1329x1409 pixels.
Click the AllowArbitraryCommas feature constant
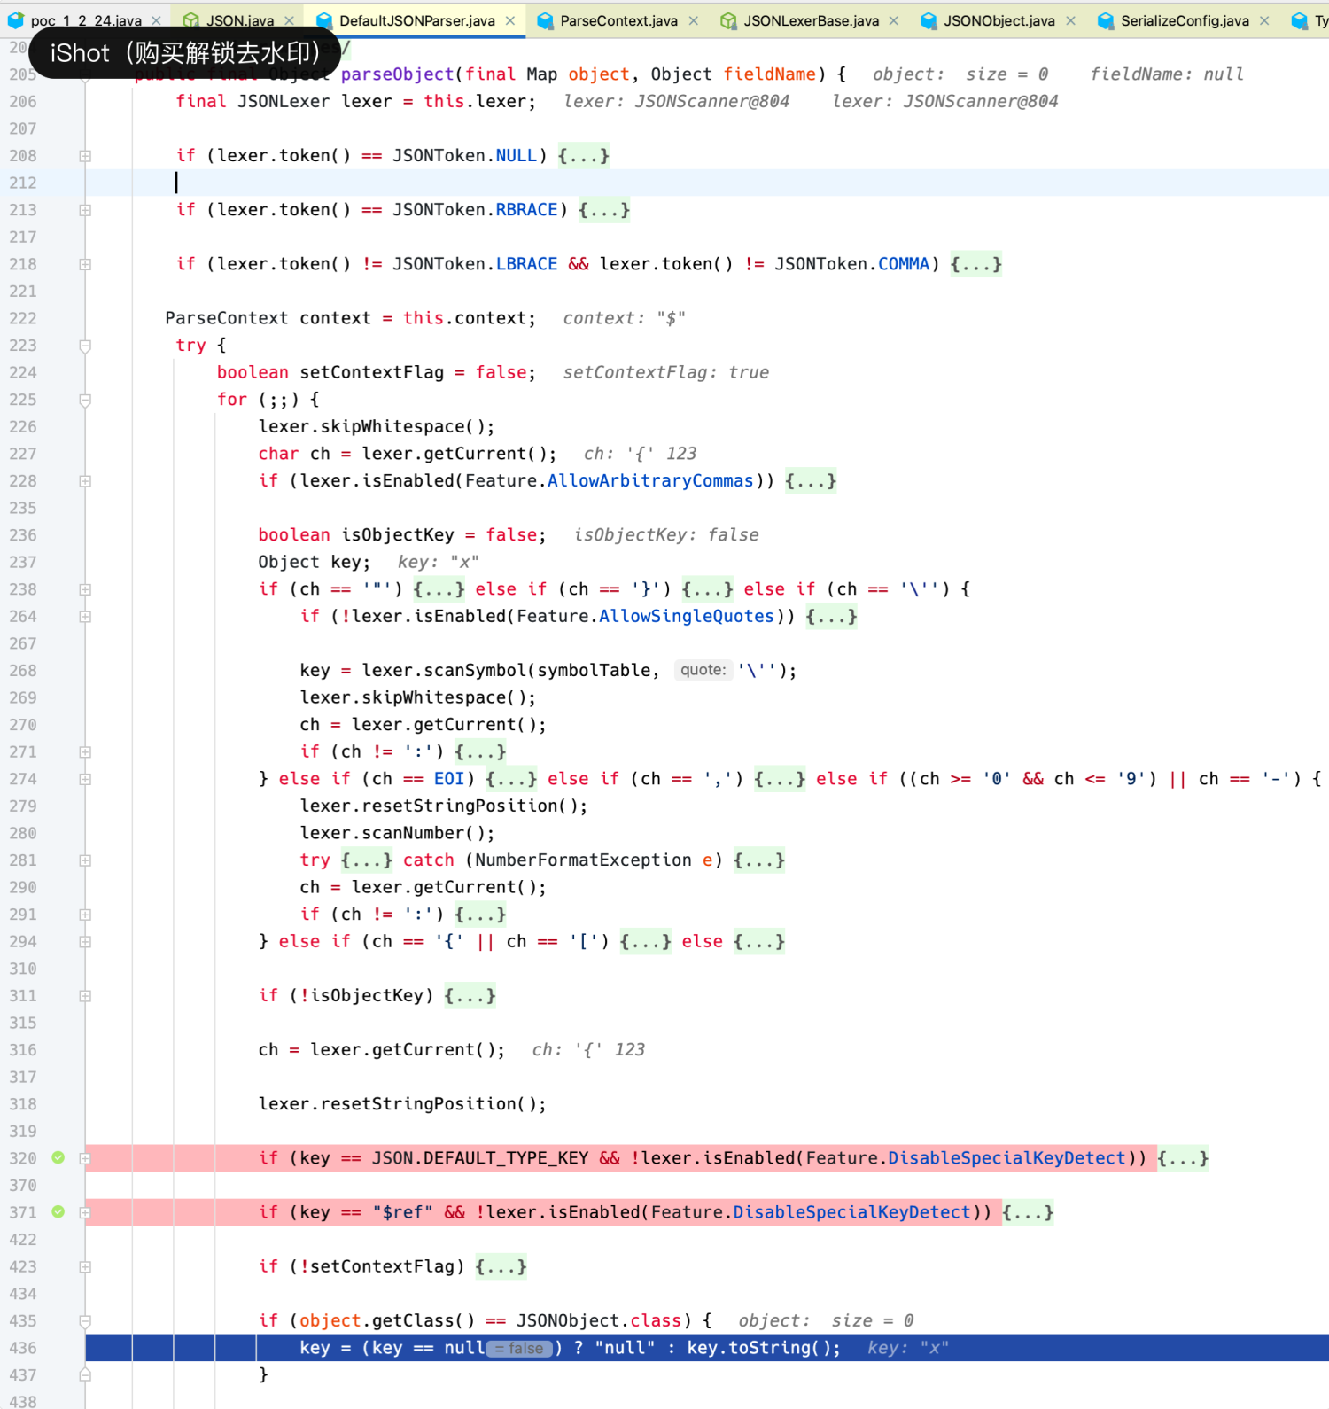pyautogui.click(x=650, y=481)
